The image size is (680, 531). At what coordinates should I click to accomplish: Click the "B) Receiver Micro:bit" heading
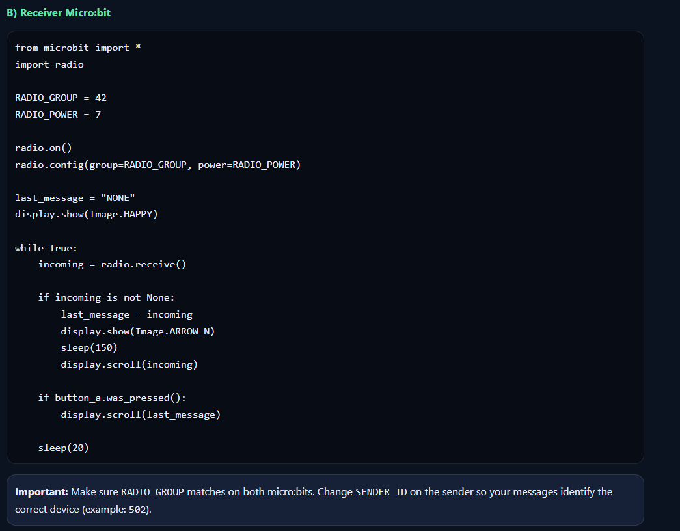[x=59, y=13]
